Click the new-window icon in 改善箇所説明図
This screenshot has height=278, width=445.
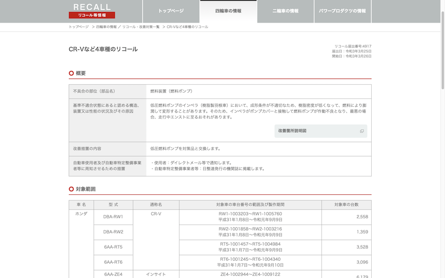point(362,131)
